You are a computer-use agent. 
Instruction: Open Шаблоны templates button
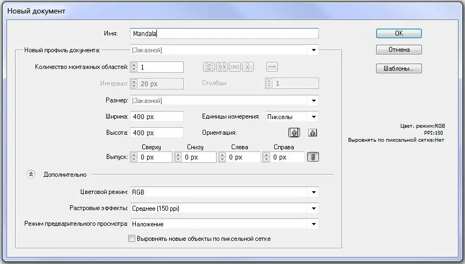pyautogui.click(x=399, y=68)
